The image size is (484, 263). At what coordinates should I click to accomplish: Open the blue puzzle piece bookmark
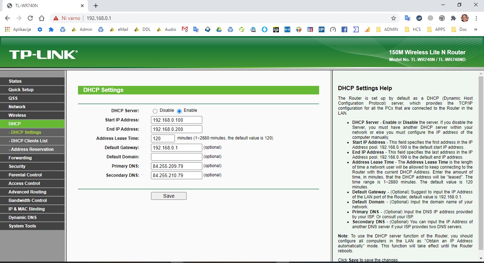coord(51,29)
